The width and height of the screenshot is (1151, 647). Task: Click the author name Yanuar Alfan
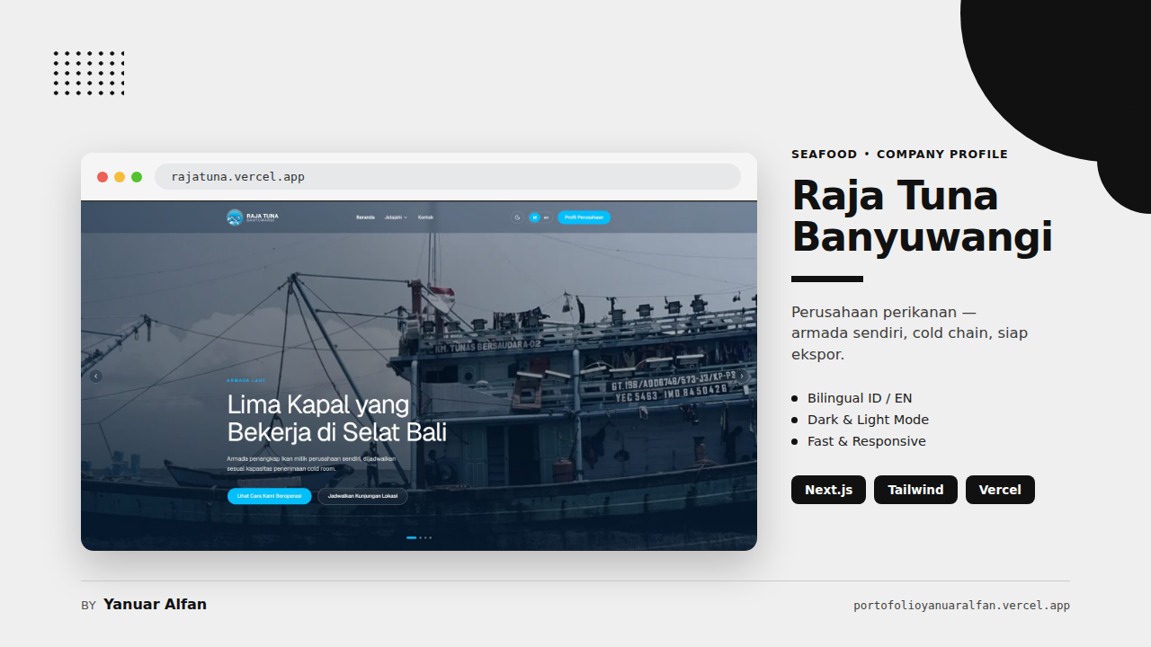pos(155,605)
